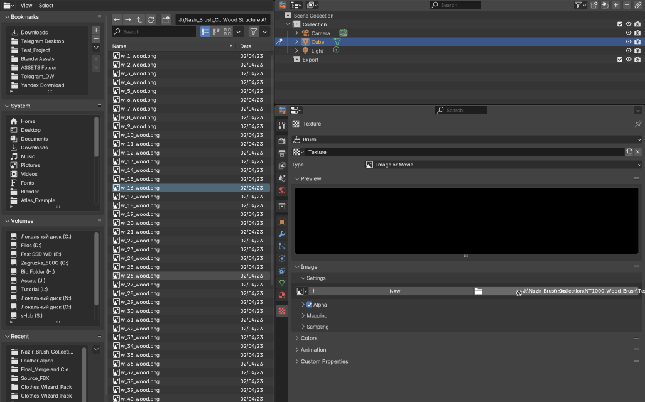645x402 pixels.
Task: Click the file browser search field
Action: [154, 31]
